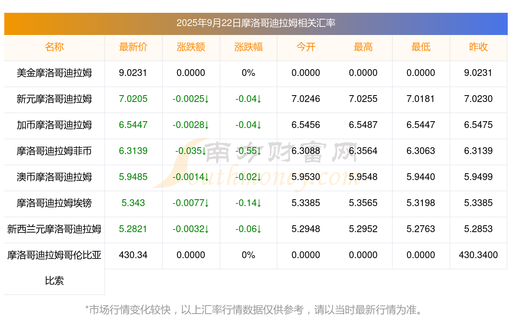Click high value 5.3565
This screenshot has width=512, height=323.
363,203
